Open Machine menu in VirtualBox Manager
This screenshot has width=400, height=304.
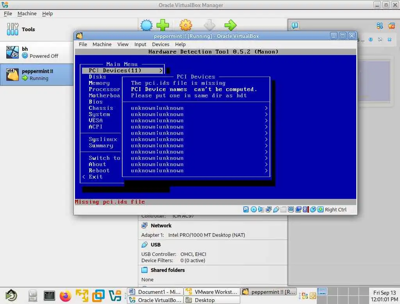coord(27,14)
